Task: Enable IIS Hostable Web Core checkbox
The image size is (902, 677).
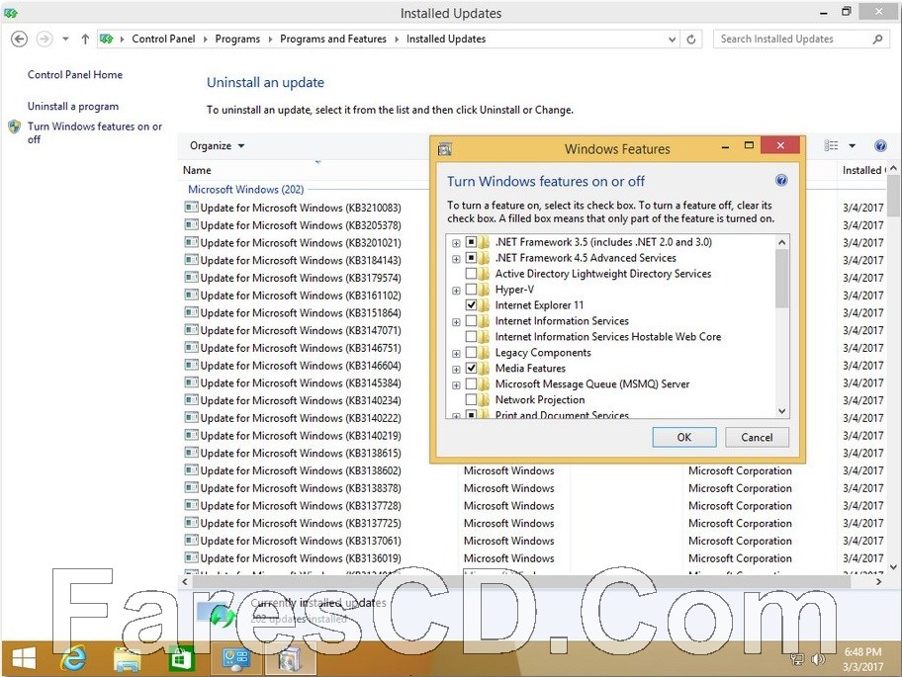Action: 471,337
